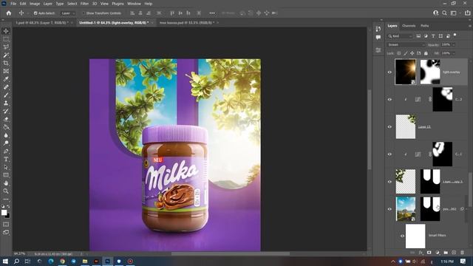Open Photoshop from the Windows taskbar
This screenshot has height=266, width=473.
tap(107, 261)
